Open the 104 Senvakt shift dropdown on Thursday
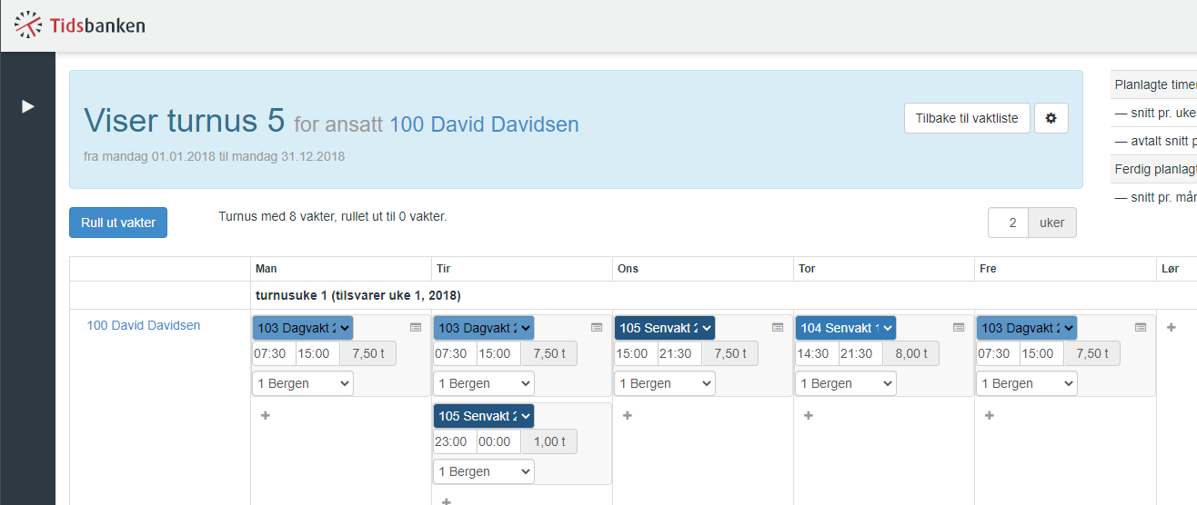The image size is (1197, 505). click(x=846, y=328)
